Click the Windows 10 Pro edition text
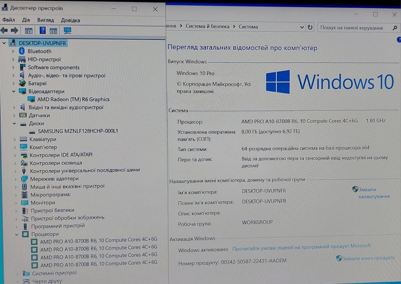Image resolution: width=401 pixels, height=284 pixels. point(195,73)
